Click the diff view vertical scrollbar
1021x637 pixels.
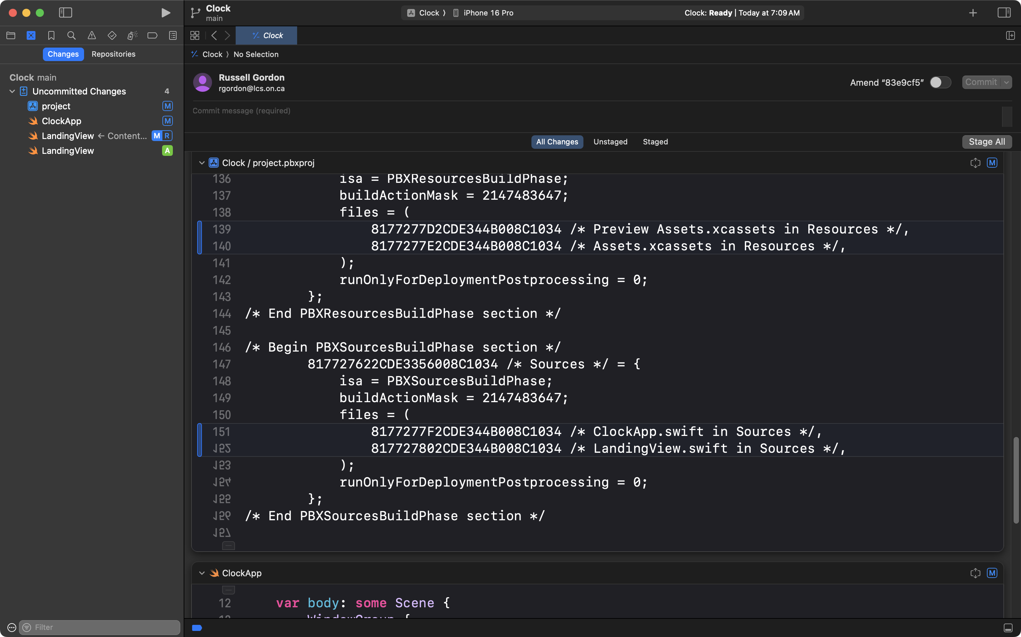[x=1016, y=480]
